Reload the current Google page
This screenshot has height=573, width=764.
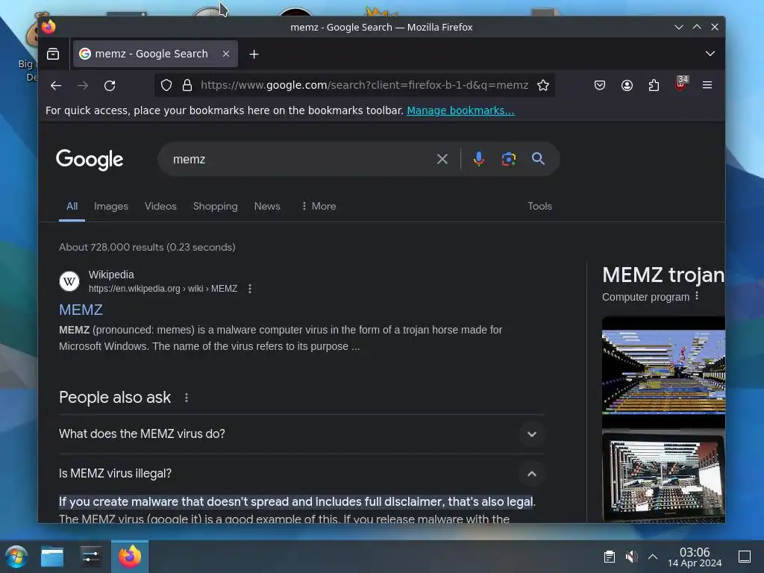pyautogui.click(x=110, y=86)
